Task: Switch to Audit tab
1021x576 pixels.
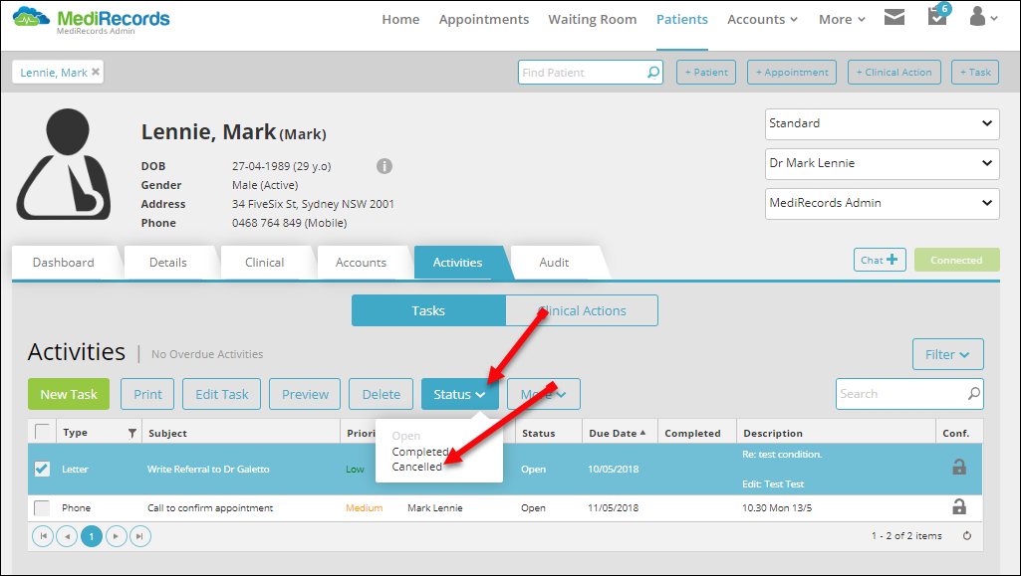Action: (554, 263)
